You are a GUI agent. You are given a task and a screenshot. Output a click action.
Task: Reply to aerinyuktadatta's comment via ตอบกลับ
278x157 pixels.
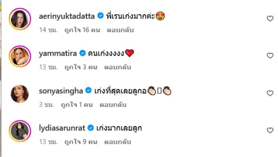(x=120, y=30)
